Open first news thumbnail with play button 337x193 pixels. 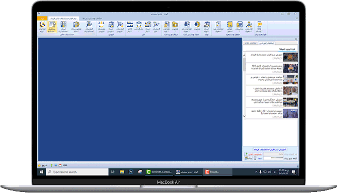[x=290, y=57]
